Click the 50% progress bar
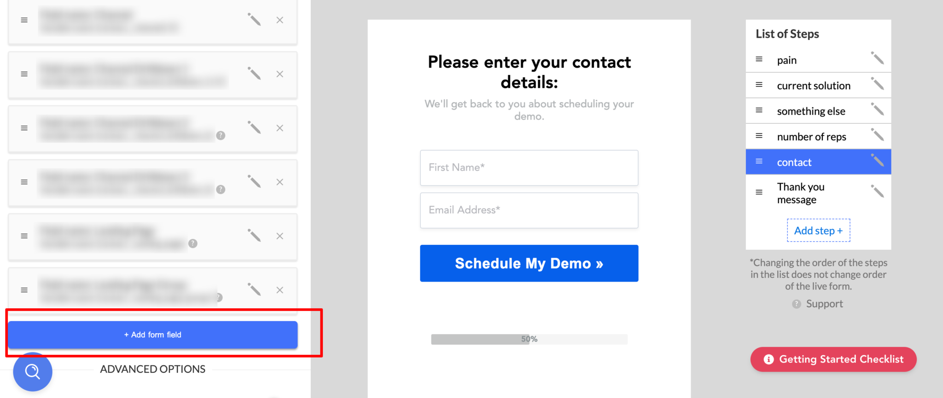 [529, 339]
